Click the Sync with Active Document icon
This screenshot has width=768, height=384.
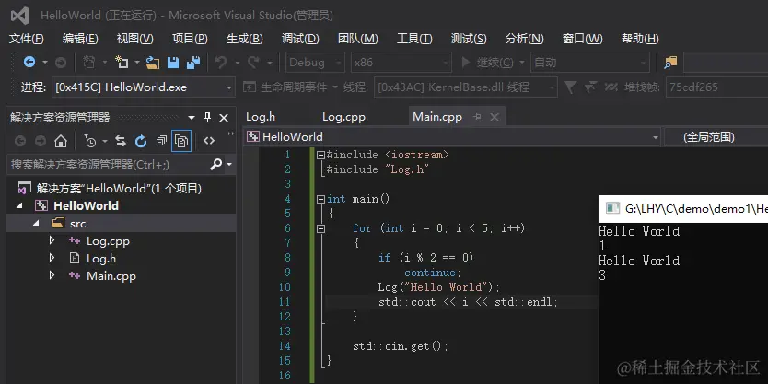click(x=121, y=141)
